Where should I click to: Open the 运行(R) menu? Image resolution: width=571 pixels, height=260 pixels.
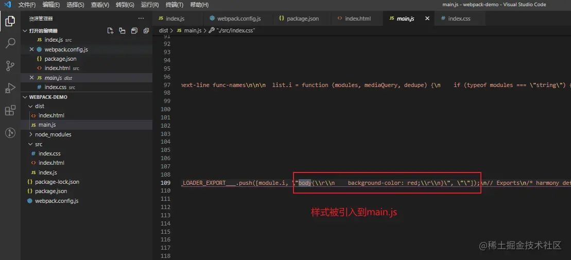(x=150, y=5)
